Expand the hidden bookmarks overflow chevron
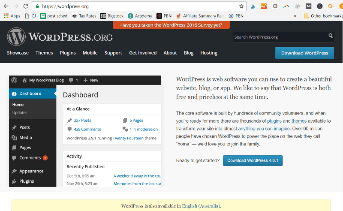The height and width of the screenshot is (211, 343). 295,16
